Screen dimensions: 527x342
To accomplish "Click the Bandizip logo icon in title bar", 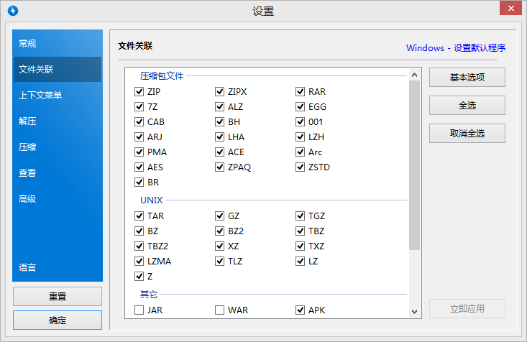I will click(13, 11).
